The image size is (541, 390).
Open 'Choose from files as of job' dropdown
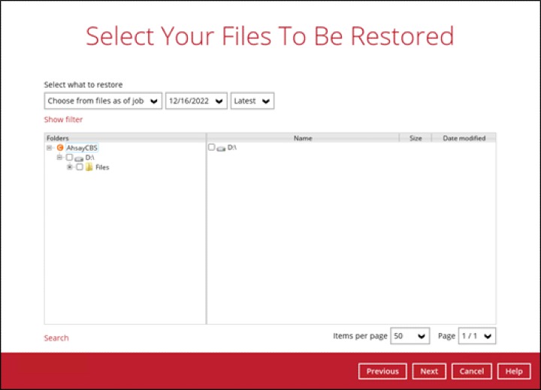(x=103, y=101)
